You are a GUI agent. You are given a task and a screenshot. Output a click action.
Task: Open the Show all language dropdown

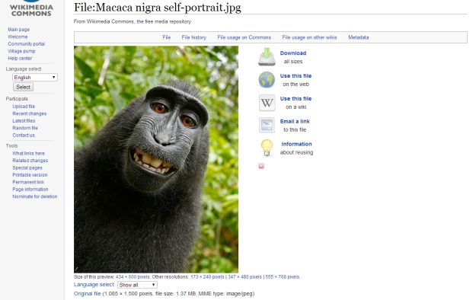click(x=137, y=285)
